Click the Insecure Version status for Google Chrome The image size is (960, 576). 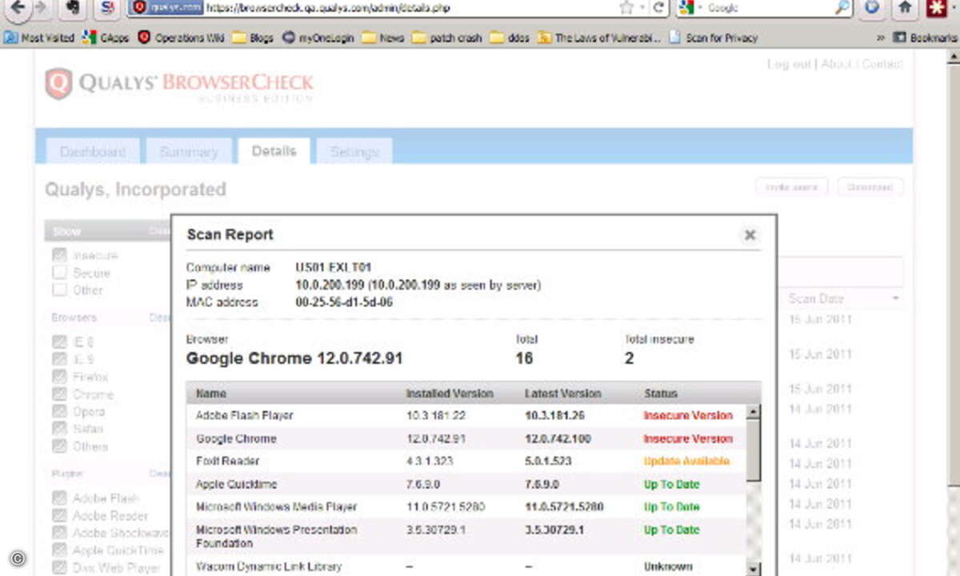(688, 438)
